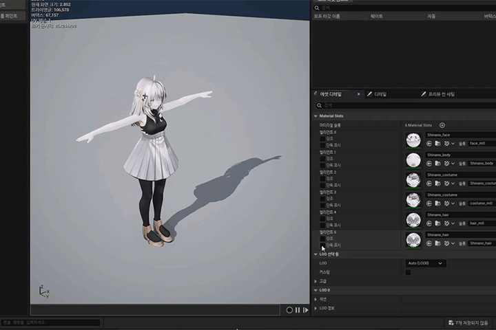Click the pencil icon on 프리뷰 씬 세팅 tab
This screenshot has height=330, width=496.
tap(424, 94)
